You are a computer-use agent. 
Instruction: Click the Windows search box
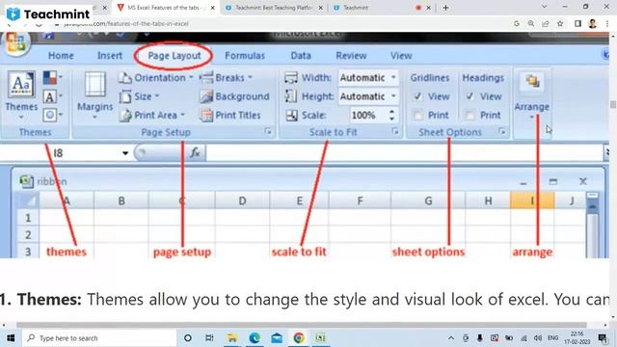coord(99,338)
